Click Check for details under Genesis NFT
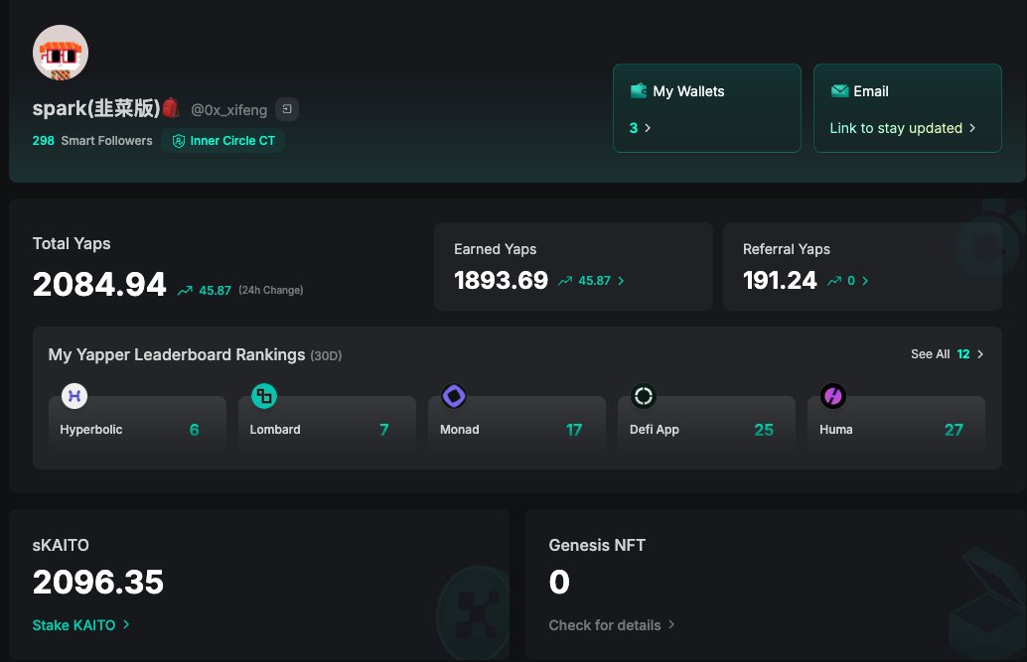 tap(605, 625)
